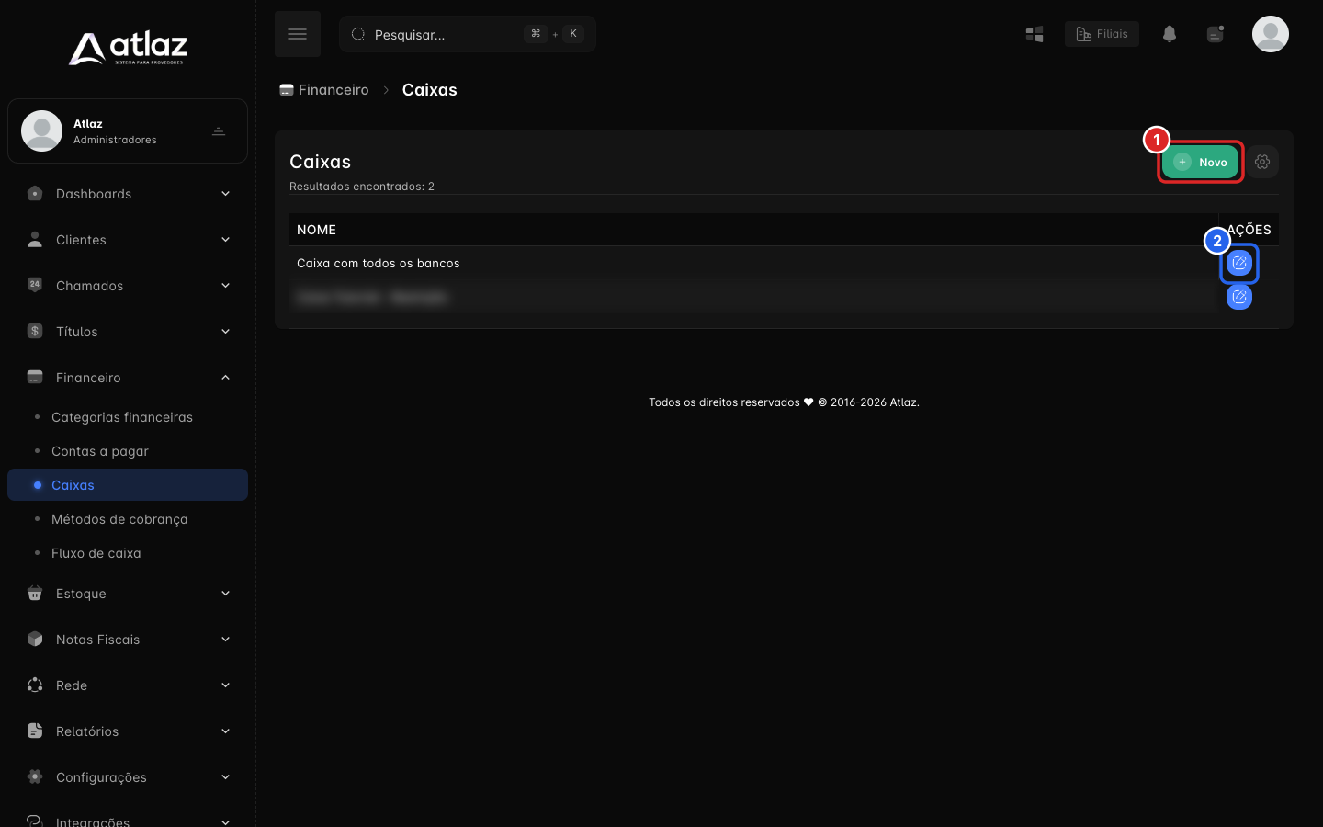Click the Rede network icon
Screen dimensions: 1323x827
pos(35,685)
